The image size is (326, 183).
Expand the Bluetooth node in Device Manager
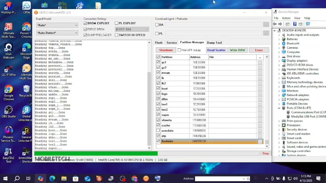coord(279,43)
